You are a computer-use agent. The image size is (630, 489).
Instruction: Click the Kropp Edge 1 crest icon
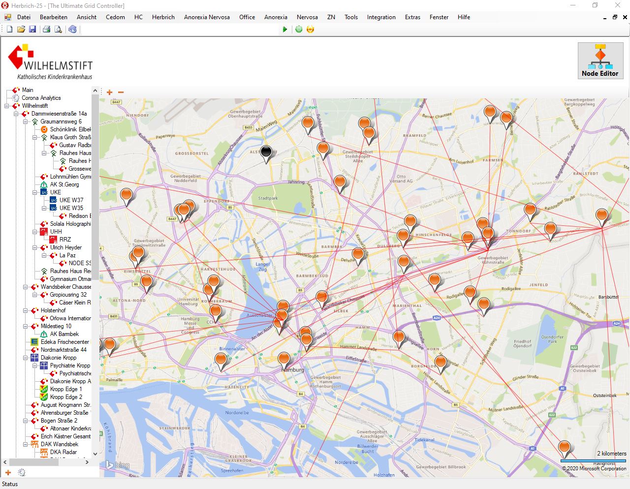(44, 389)
